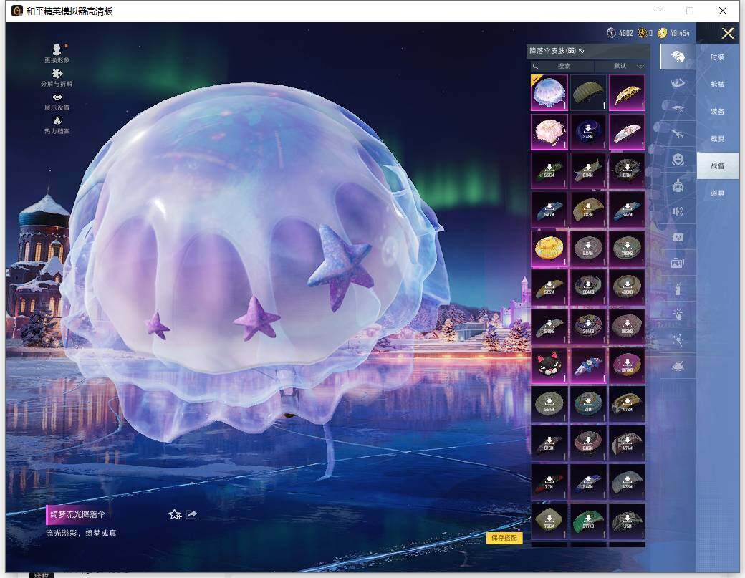745x578 pixels.
Task: Download the 267KB magenta parachute
Action: tap(628, 365)
